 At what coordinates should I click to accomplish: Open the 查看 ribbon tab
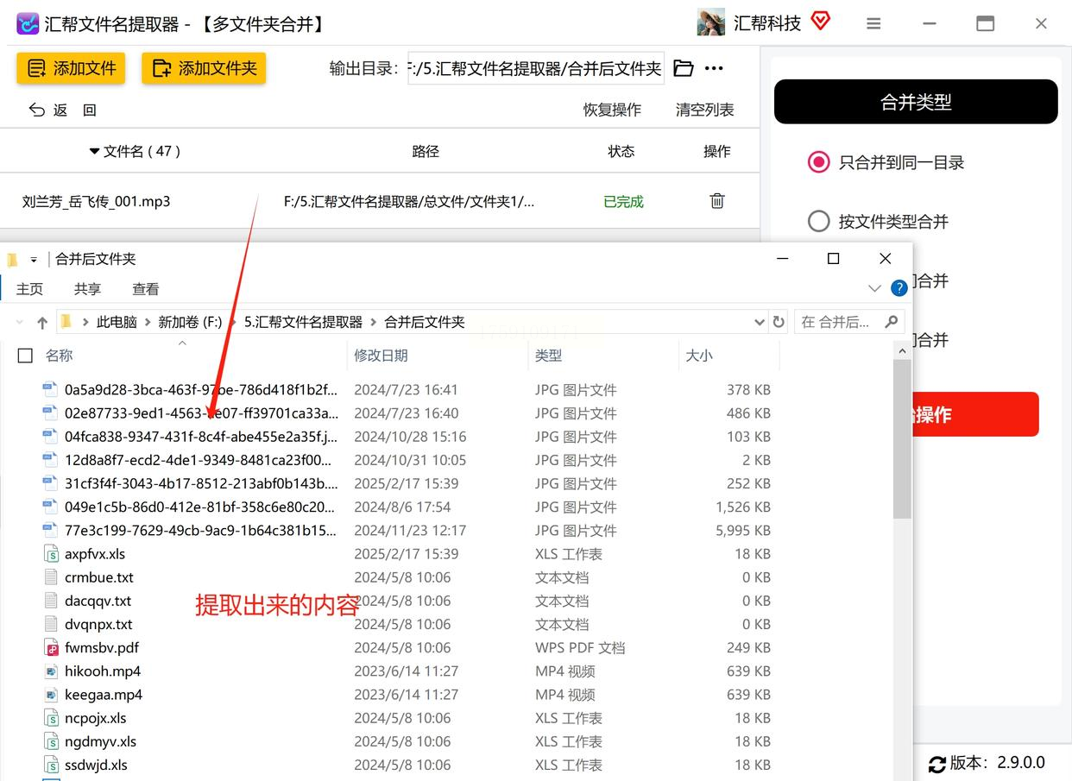(145, 289)
